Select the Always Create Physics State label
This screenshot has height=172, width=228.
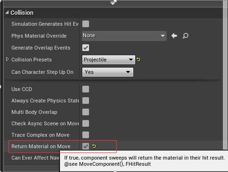pyautogui.click(x=45, y=101)
